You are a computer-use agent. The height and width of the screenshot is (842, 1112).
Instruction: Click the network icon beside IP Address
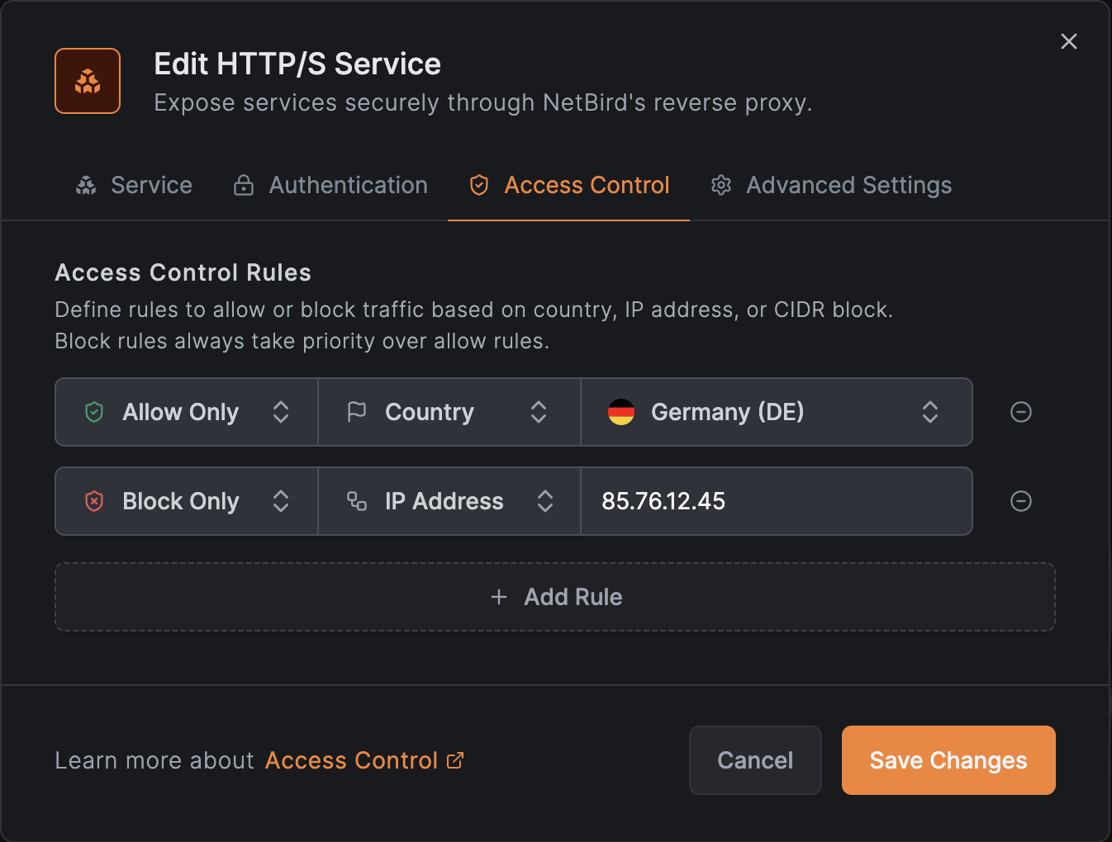[357, 501]
